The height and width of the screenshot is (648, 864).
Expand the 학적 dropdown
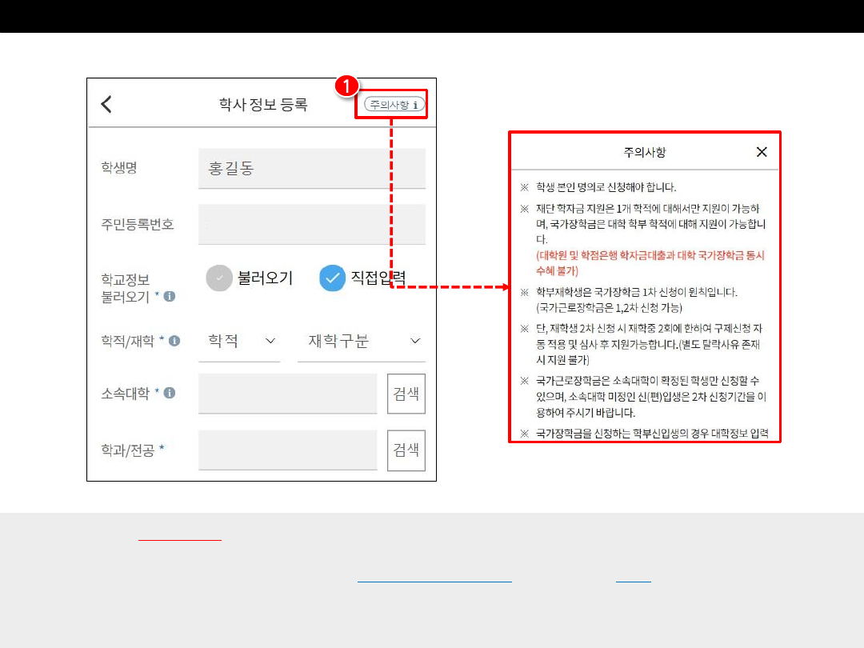click(x=240, y=342)
